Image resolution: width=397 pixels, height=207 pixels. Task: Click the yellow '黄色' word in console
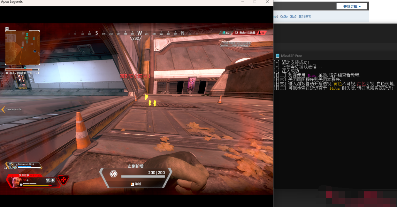click(338, 84)
